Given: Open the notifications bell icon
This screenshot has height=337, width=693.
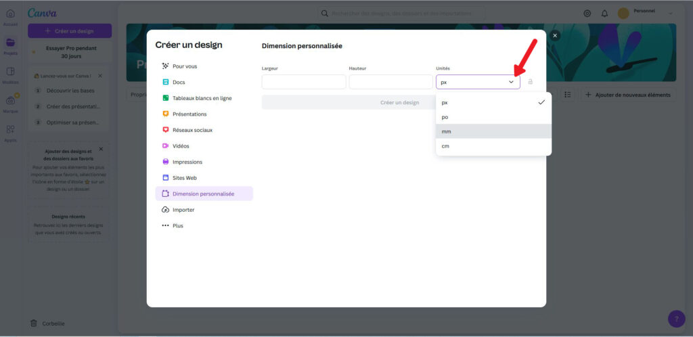Looking at the screenshot, I should (604, 14).
